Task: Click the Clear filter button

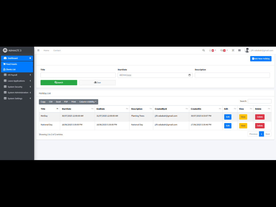Action: pos(97,83)
